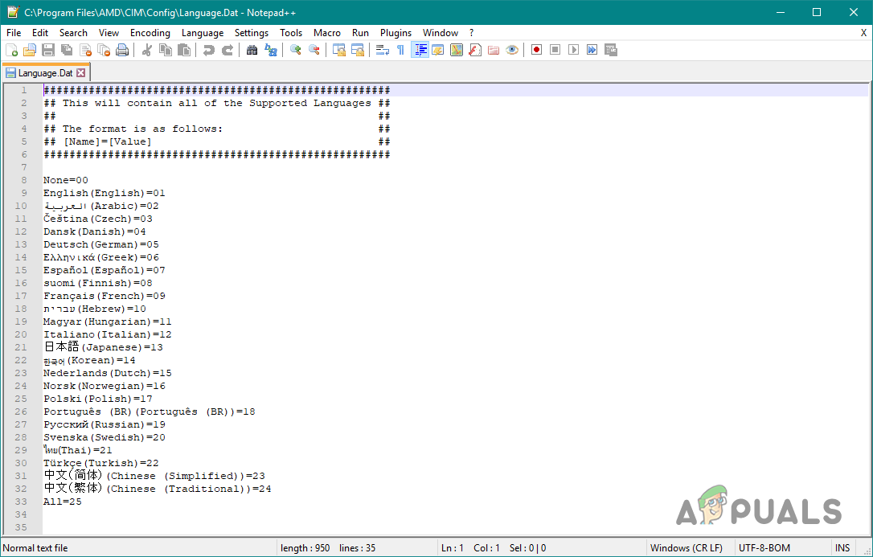The height and width of the screenshot is (557, 873).
Task: Open the Function List toolbar icon
Action: (x=475, y=50)
